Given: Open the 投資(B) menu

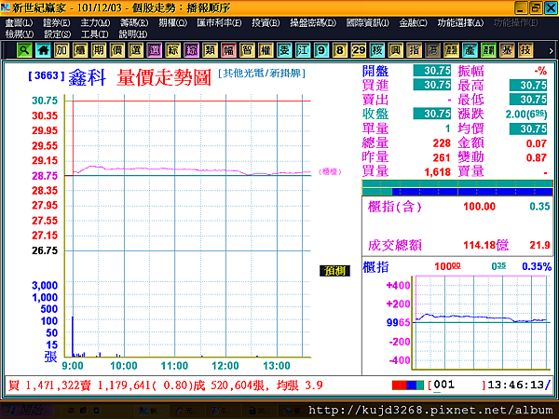Looking at the screenshot, I should [266, 23].
